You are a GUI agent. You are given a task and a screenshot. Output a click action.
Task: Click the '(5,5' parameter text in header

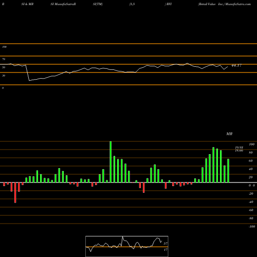coord(132,4)
